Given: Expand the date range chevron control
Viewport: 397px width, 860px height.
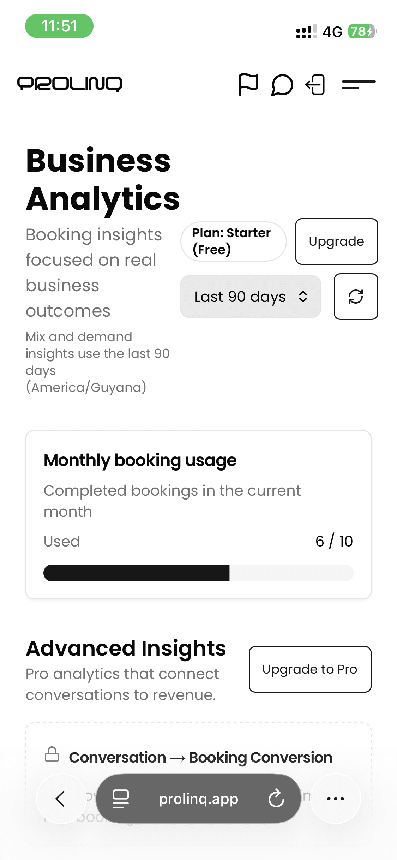Looking at the screenshot, I should pyautogui.click(x=303, y=297).
